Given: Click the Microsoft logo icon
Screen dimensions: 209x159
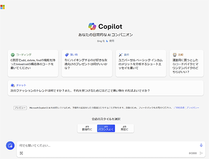Looking at the screenshot, I should point(3,7).
